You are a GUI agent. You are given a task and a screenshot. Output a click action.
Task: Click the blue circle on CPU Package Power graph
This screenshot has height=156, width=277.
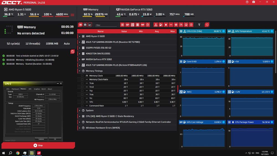[x=272, y=122]
